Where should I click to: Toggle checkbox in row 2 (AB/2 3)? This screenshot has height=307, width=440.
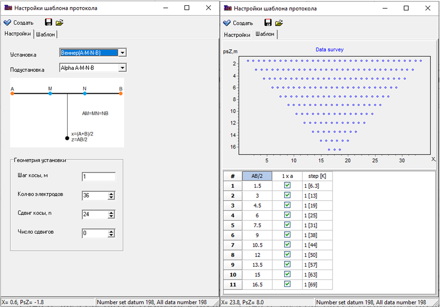pyautogui.click(x=287, y=195)
